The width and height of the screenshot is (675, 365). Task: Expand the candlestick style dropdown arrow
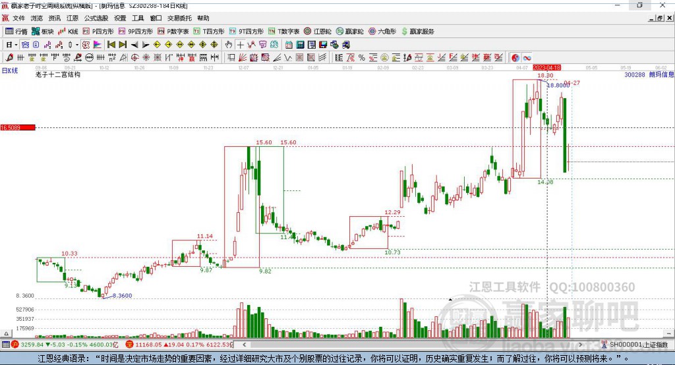(77, 45)
